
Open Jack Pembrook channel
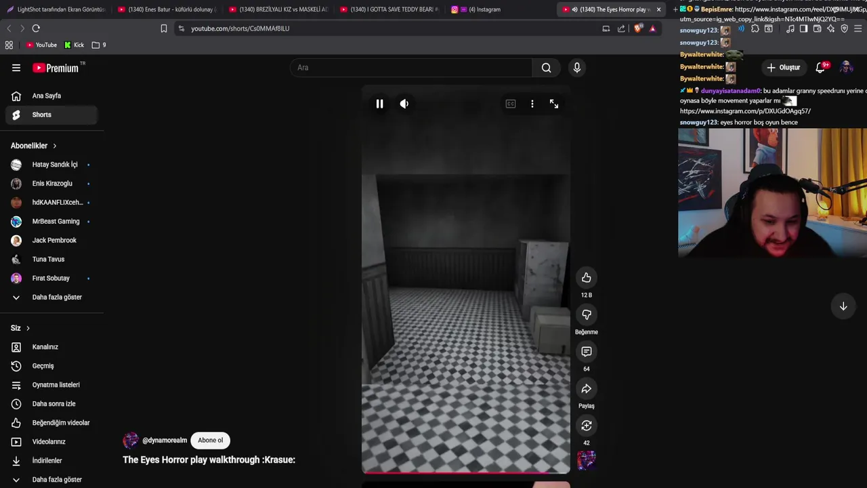coord(52,241)
